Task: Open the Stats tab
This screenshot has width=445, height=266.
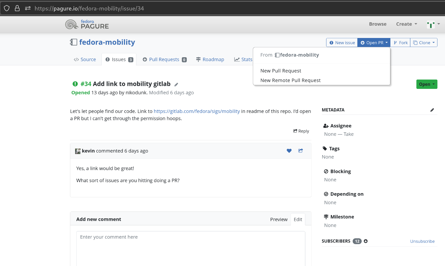Action: click(243, 59)
